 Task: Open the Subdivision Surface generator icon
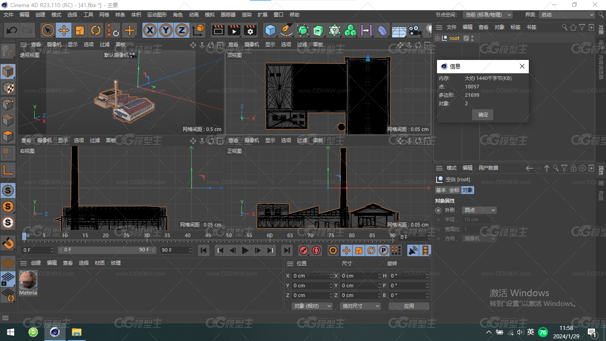pyautogui.click(x=303, y=30)
